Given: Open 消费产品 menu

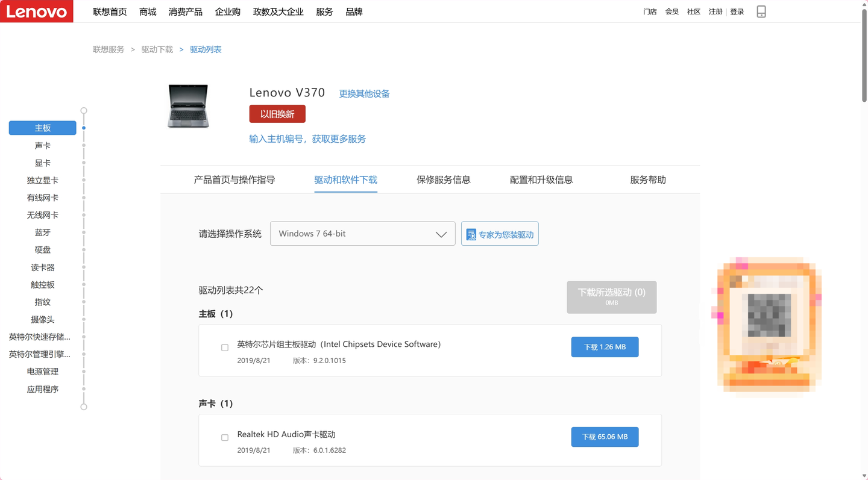Looking at the screenshot, I should (186, 11).
